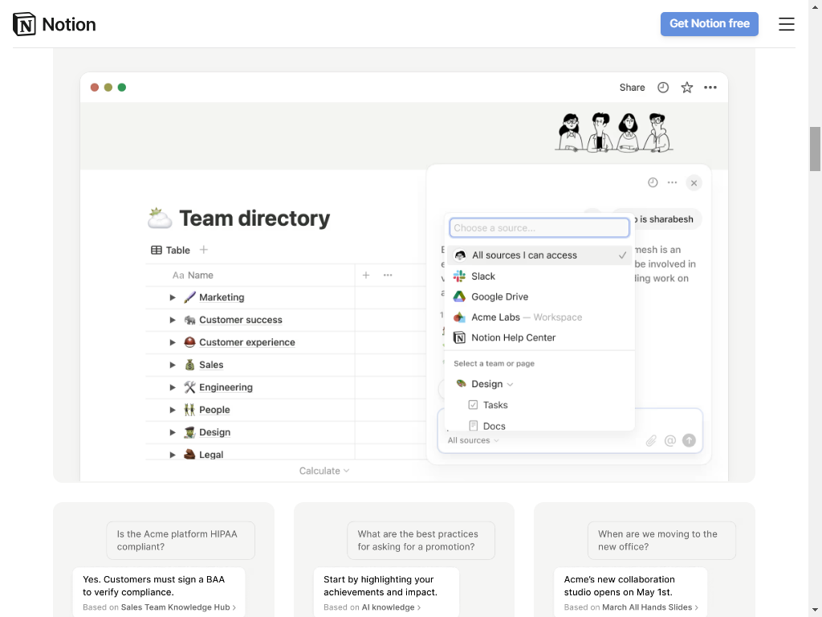Favorite the page with star icon
Viewport: 822px width, 617px height.
(x=687, y=88)
